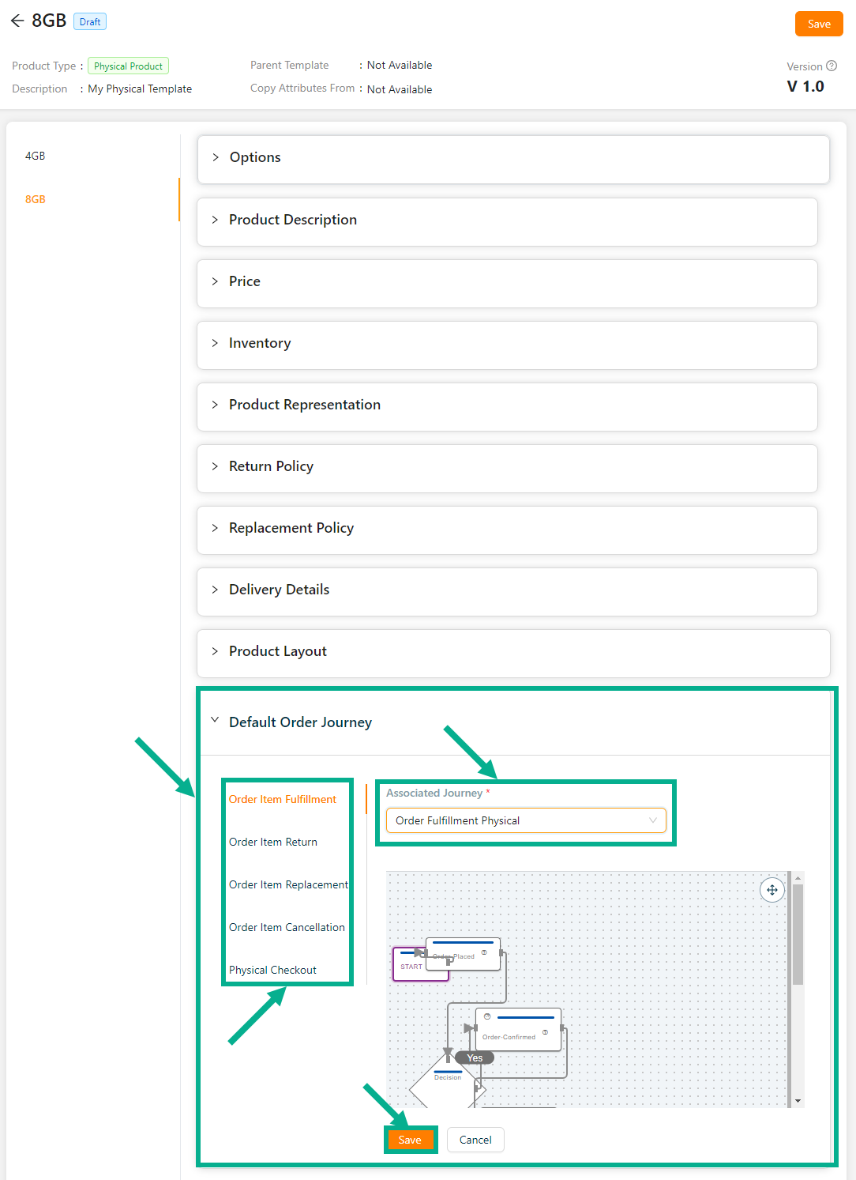Click Save below the journey diagram

[x=410, y=1140]
